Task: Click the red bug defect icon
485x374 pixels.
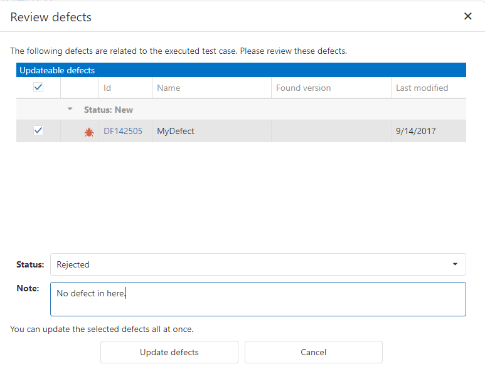Action: (x=89, y=132)
